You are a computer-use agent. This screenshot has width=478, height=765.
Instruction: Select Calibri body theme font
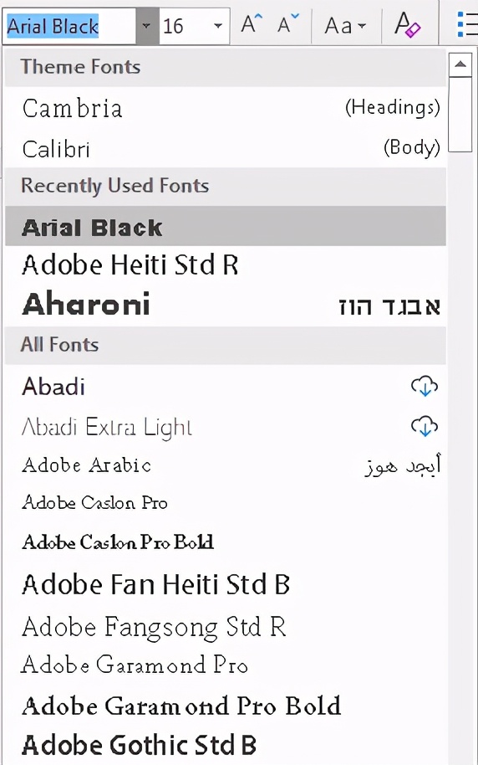(225, 148)
